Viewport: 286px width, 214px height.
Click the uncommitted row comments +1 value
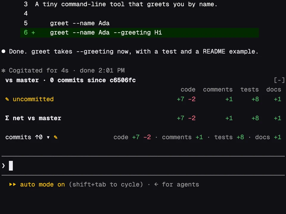tap(229, 99)
